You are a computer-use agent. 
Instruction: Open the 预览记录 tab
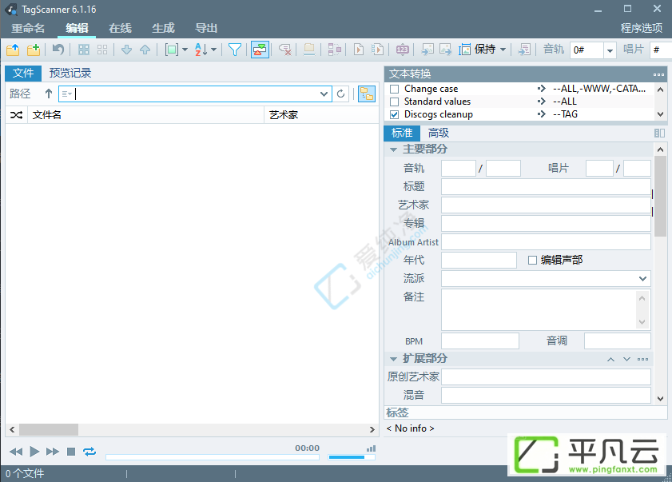70,74
